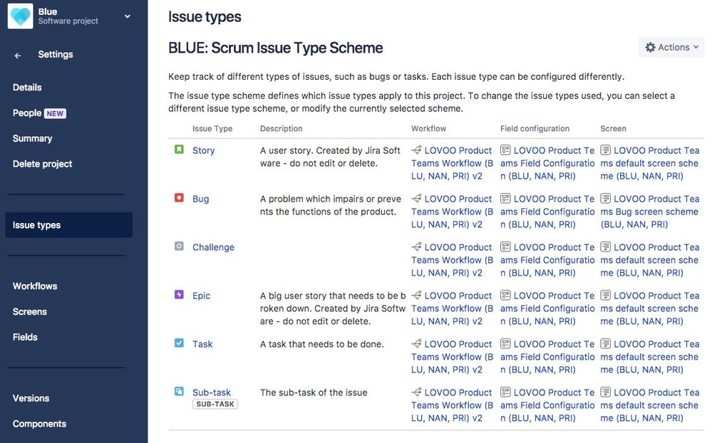Open the Summary settings page

coord(32,138)
